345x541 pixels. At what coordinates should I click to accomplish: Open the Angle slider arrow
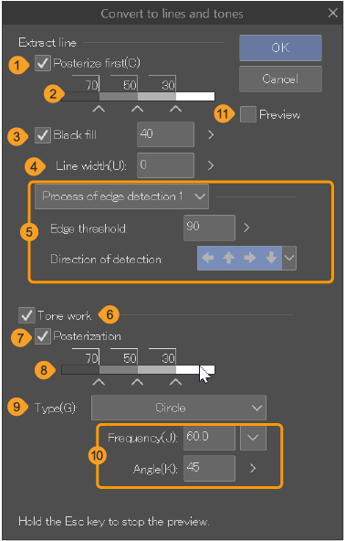point(253,468)
